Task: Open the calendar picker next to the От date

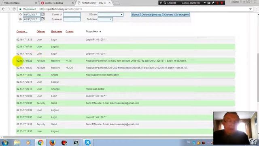Action: click(43, 14)
